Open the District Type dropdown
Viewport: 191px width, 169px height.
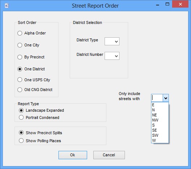(x=112, y=41)
